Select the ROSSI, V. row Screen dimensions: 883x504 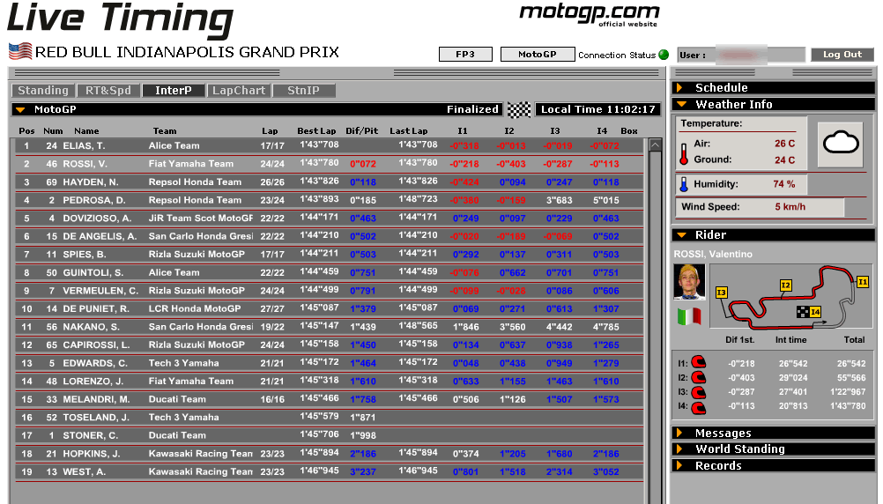pos(330,164)
